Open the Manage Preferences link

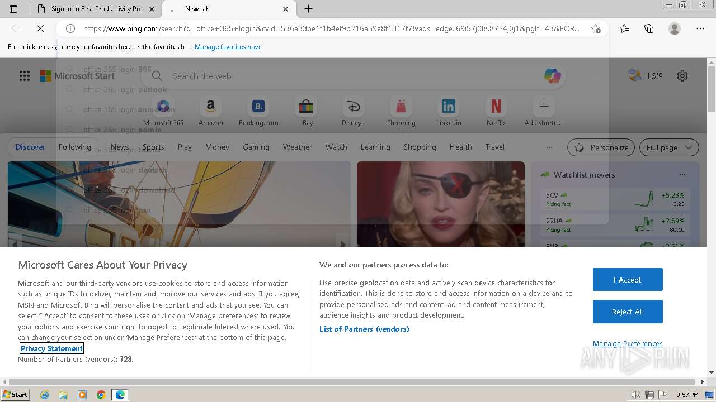(x=628, y=343)
